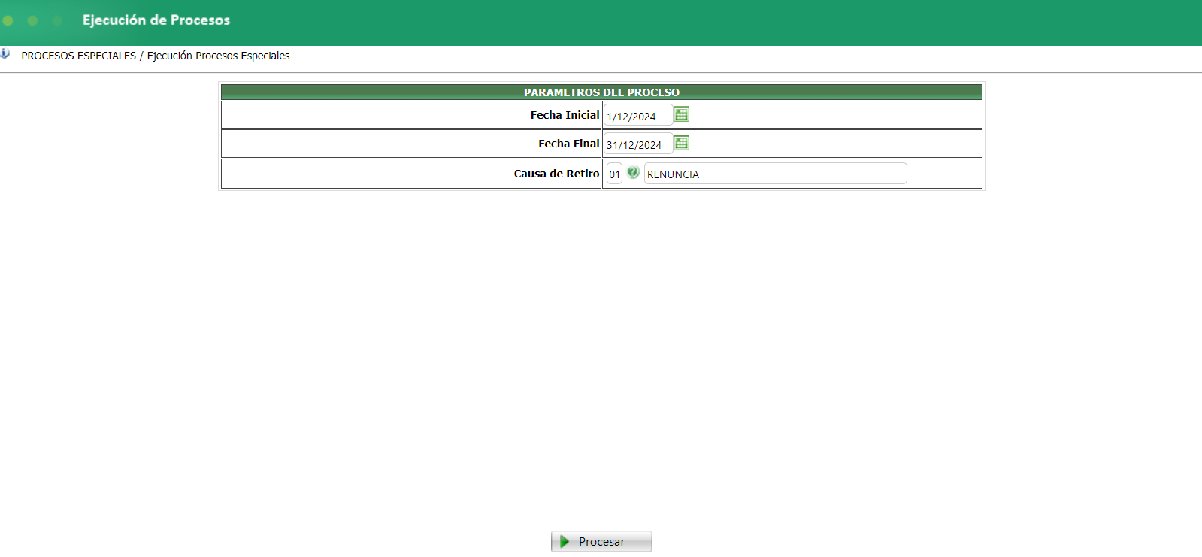Screen dimensions: 1202x557
Task: Focus the Fecha Final date field
Action: pos(638,144)
